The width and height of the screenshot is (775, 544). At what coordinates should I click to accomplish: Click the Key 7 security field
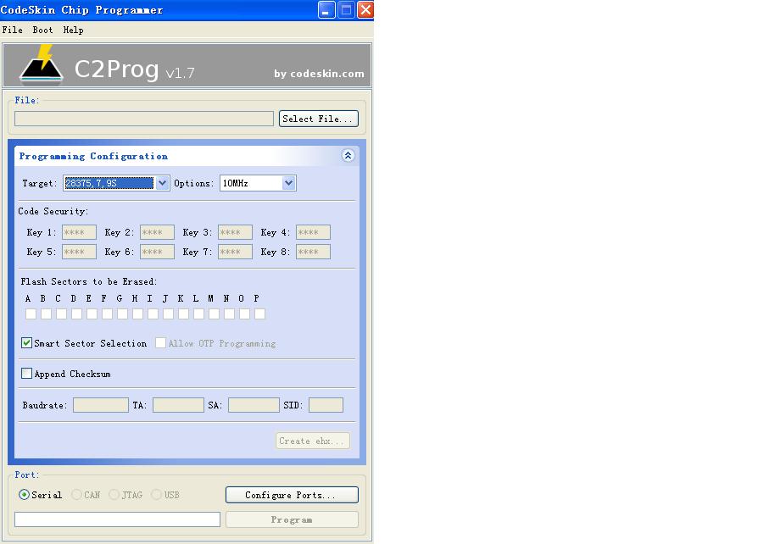235,252
